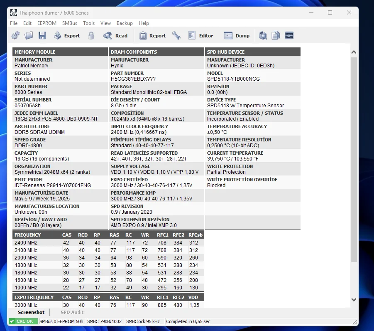Open the waveform monitor icon
The height and width of the screenshot is (331, 374).
[289, 36]
